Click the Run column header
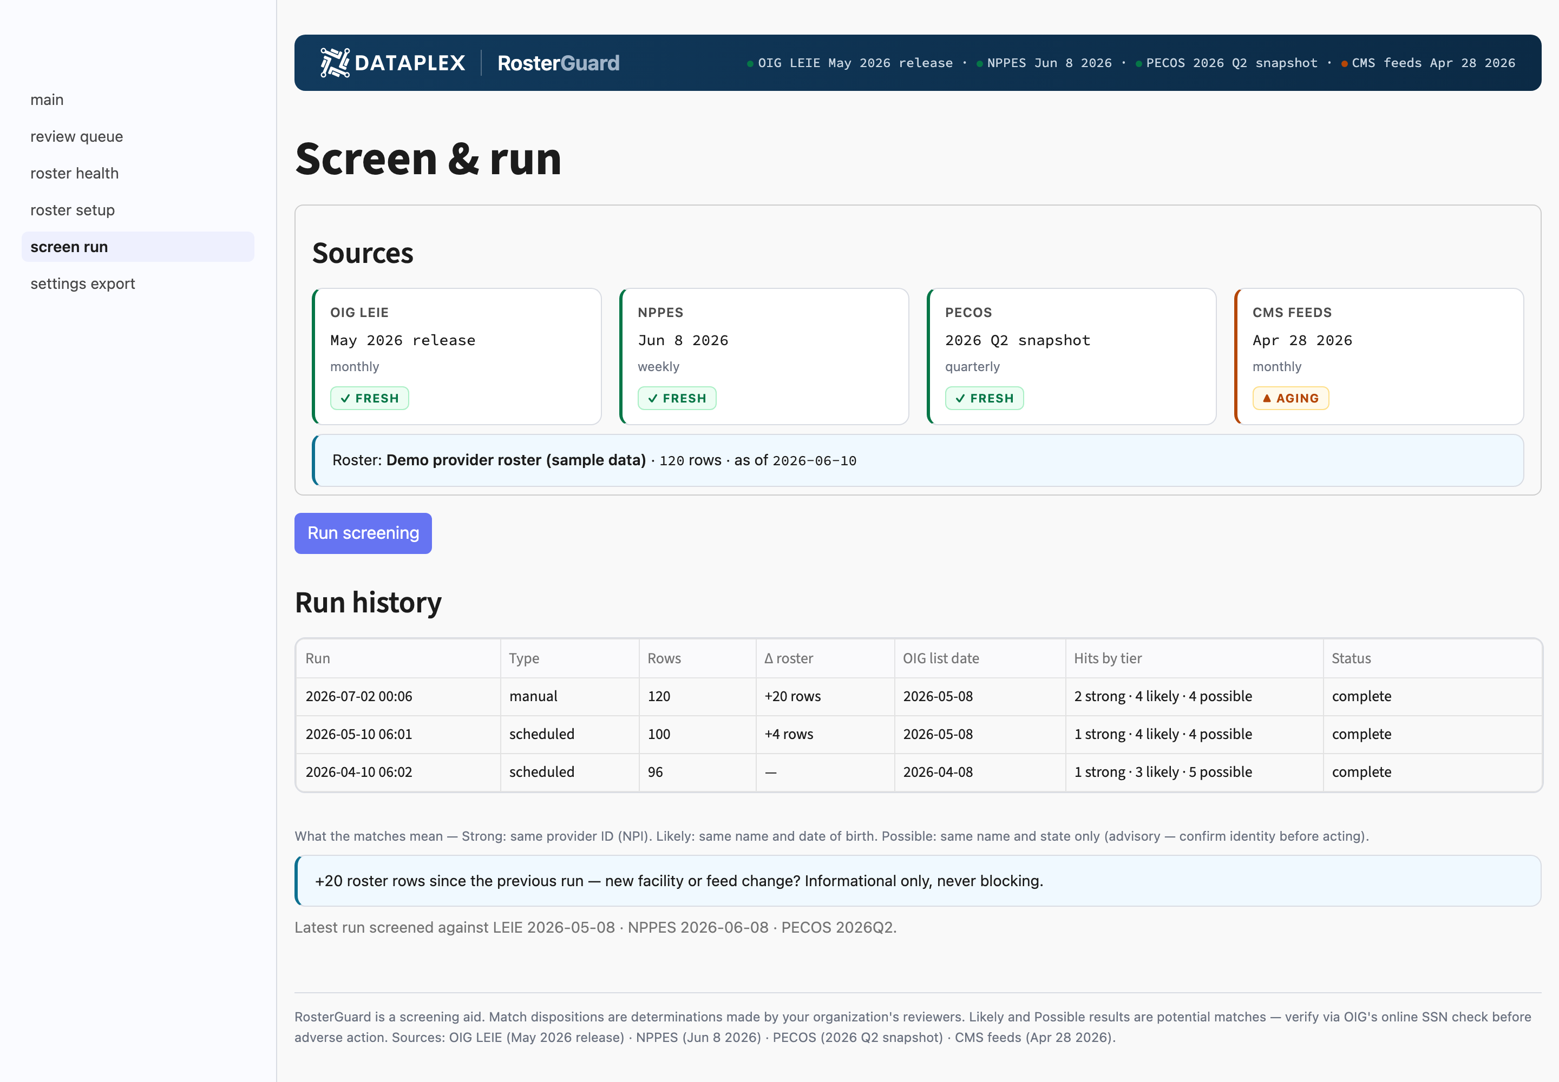 click(x=398, y=658)
